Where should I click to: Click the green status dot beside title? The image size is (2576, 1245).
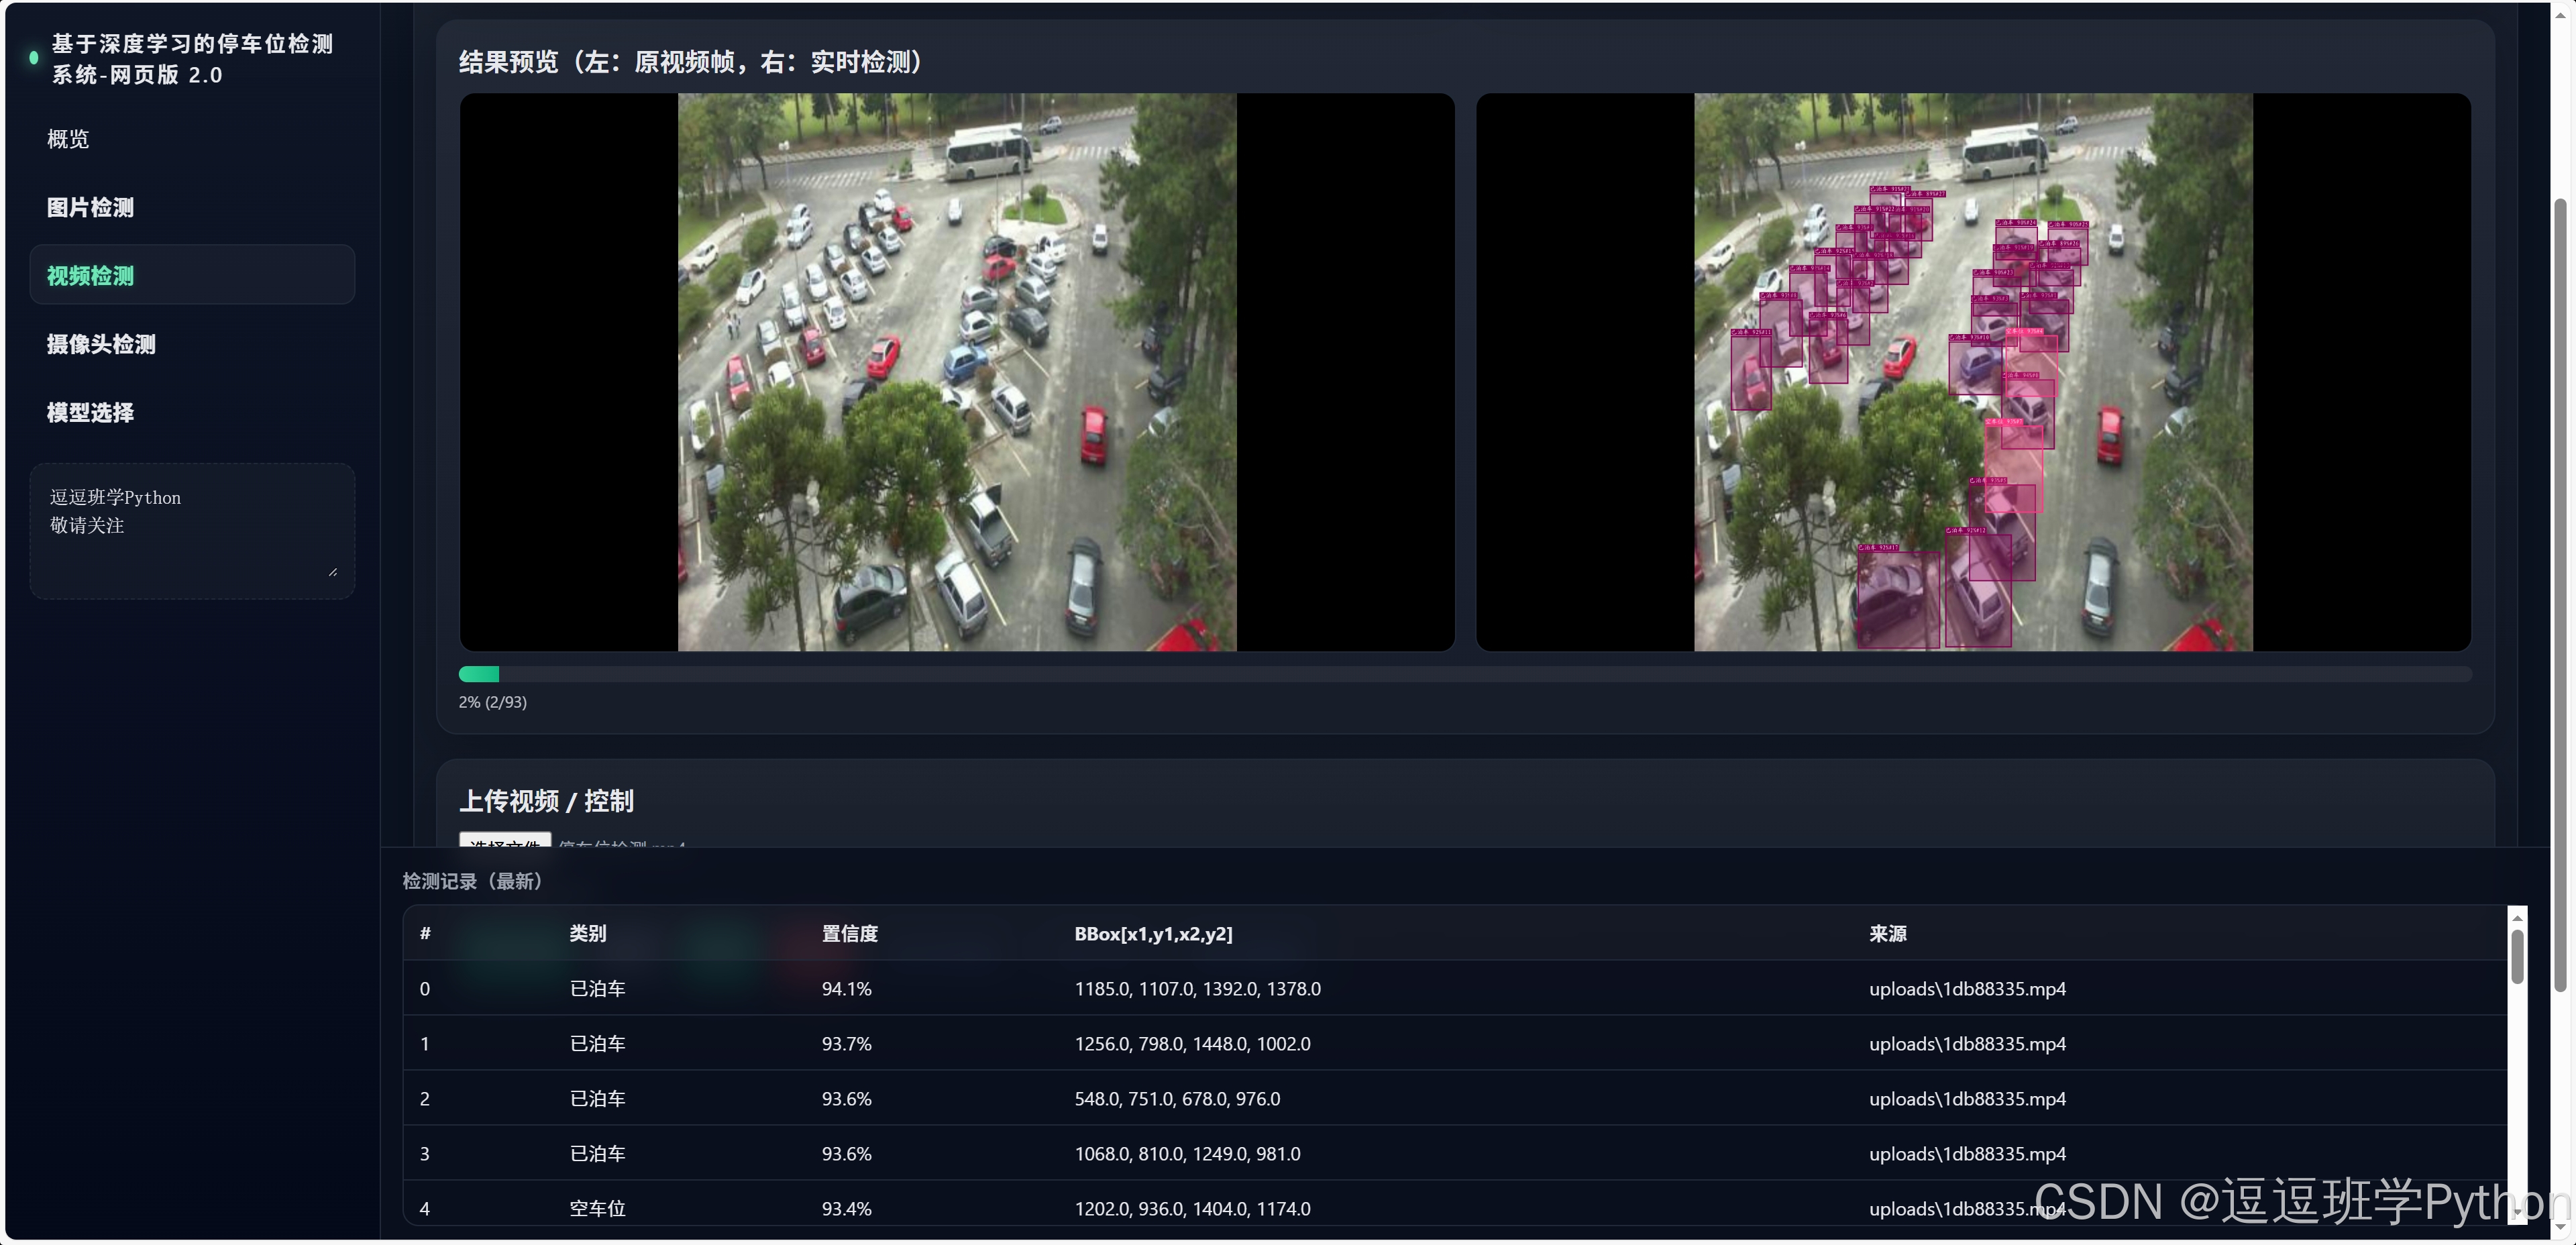tap(34, 58)
